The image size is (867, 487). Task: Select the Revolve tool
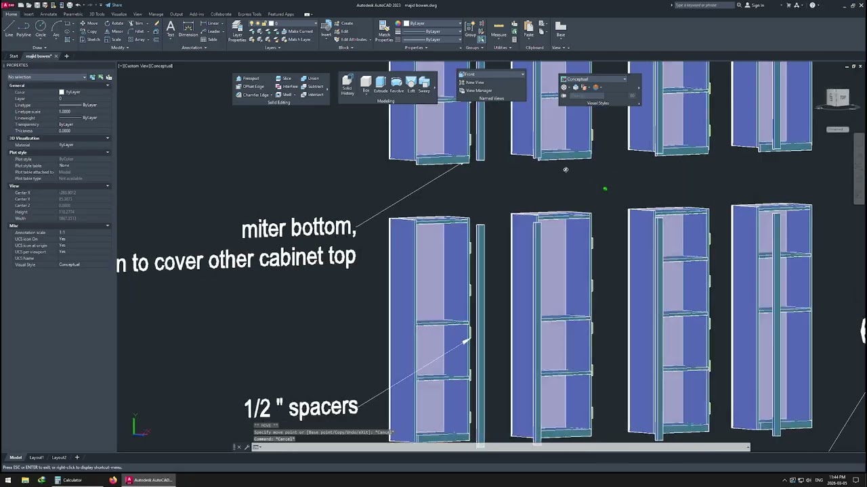click(396, 85)
